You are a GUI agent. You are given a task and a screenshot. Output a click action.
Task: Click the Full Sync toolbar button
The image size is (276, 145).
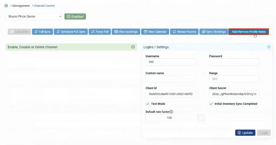pyautogui.click(x=42, y=32)
